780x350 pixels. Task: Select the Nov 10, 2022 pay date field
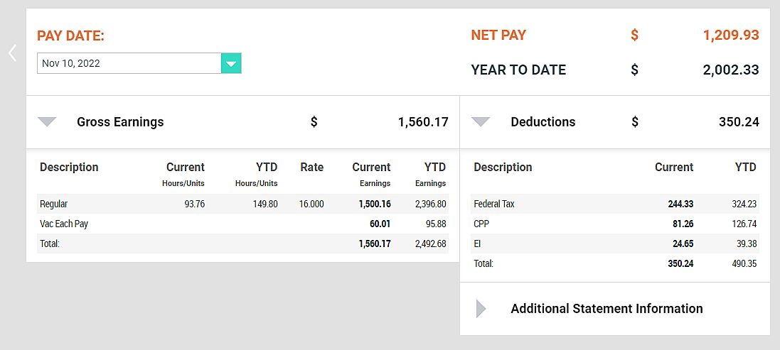(x=129, y=63)
